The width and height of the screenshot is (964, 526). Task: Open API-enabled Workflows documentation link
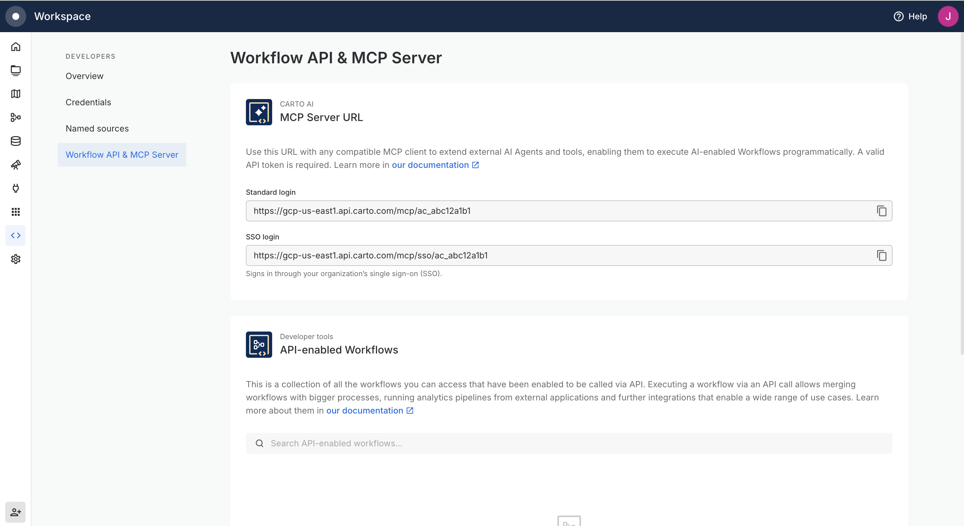click(370, 411)
